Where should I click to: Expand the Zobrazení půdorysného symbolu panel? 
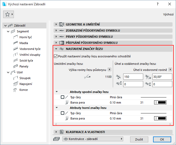tap(56, 31)
